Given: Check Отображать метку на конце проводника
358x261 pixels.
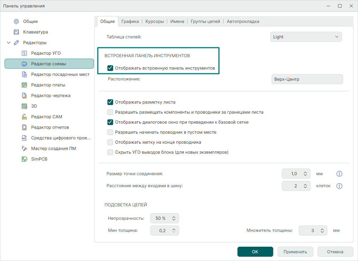Looking at the screenshot, I should click(x=110, y=142).
